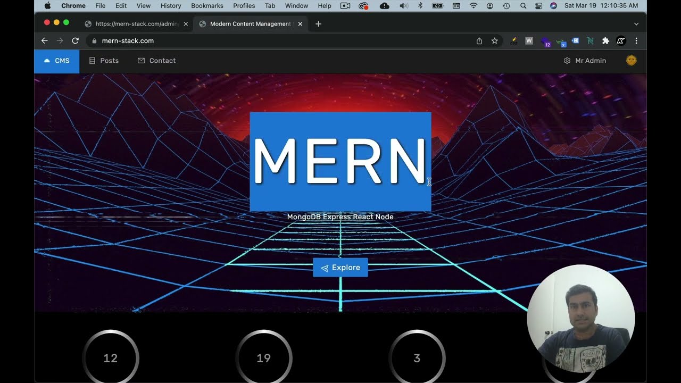Open the battery status menu
681x383 pixels.
(437, 6)
